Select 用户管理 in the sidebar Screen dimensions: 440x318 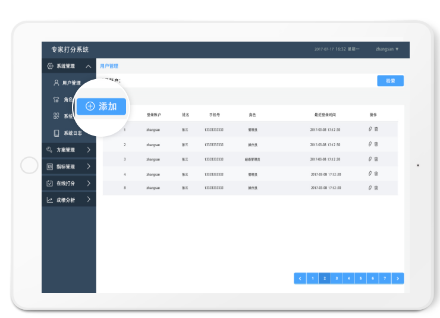click(71, 83)
